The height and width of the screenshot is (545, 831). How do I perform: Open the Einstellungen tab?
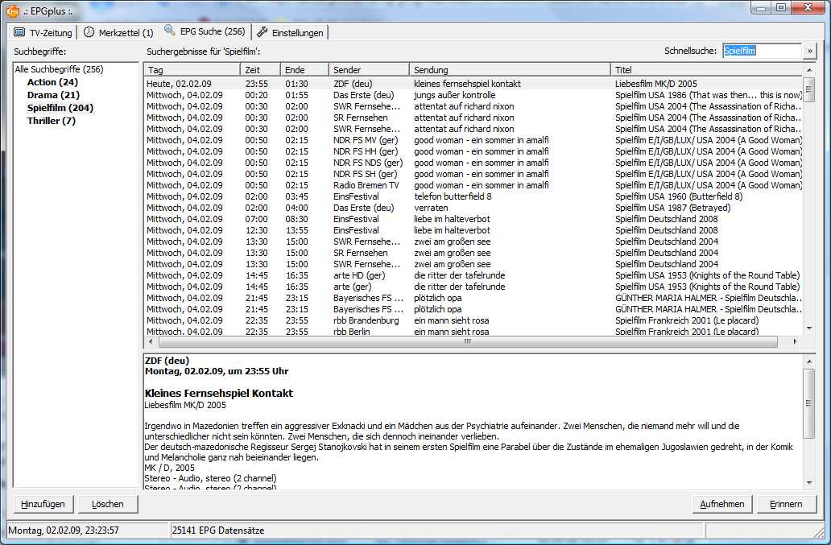[291, 33]
